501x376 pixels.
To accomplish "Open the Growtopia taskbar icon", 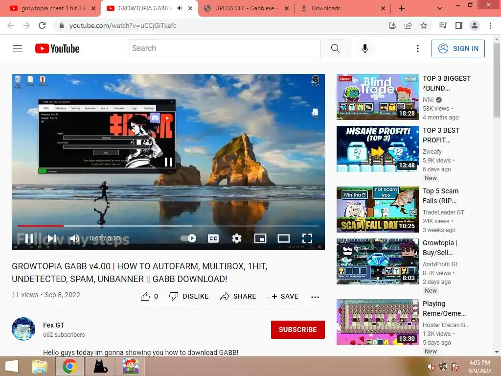I will tap(131, 366).
